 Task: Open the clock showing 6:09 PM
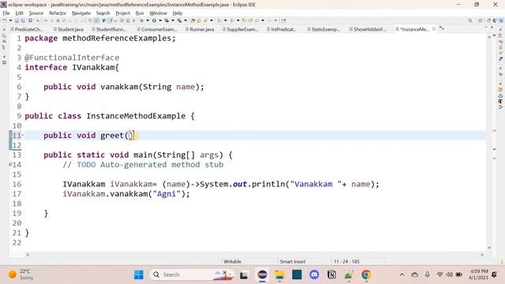coord(479,275)
